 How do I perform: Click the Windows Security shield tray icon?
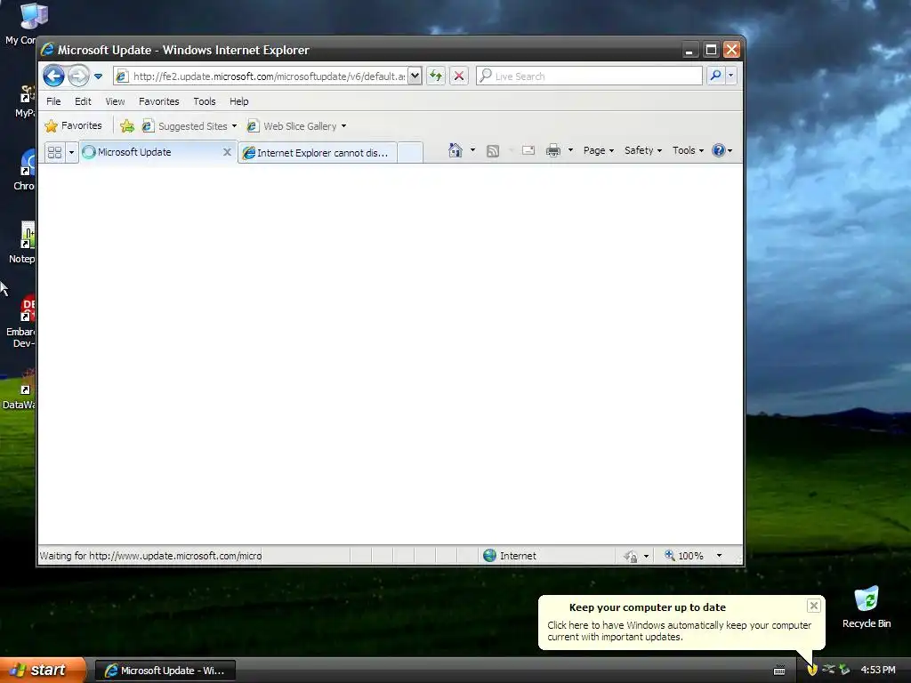click(x=812, y=670)
